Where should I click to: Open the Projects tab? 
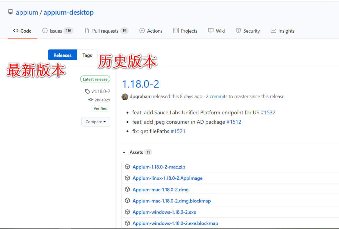click(185, 31)
